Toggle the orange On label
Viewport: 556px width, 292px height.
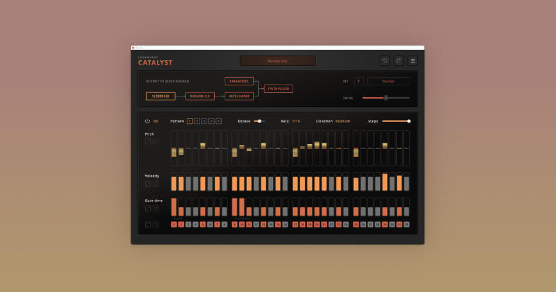tap(156, 121)
